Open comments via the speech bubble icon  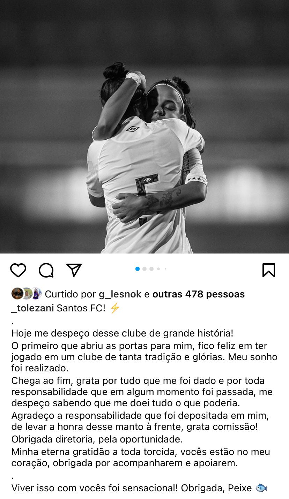(x=46, y=270)
